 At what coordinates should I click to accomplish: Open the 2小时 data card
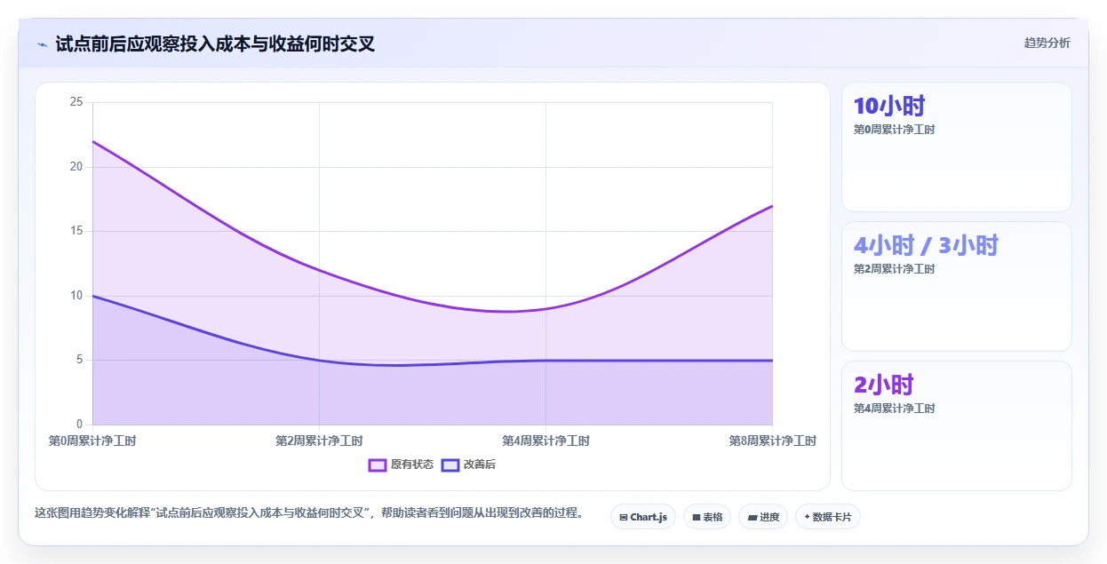(x=957, y=425)
